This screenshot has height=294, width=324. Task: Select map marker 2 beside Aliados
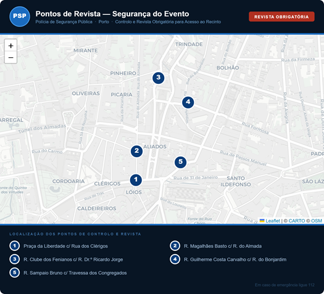[136, 151]
